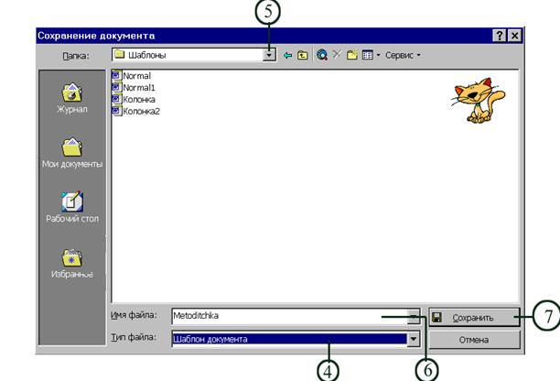Open the Журнал (History) folder shortcut

coord(71,98)
